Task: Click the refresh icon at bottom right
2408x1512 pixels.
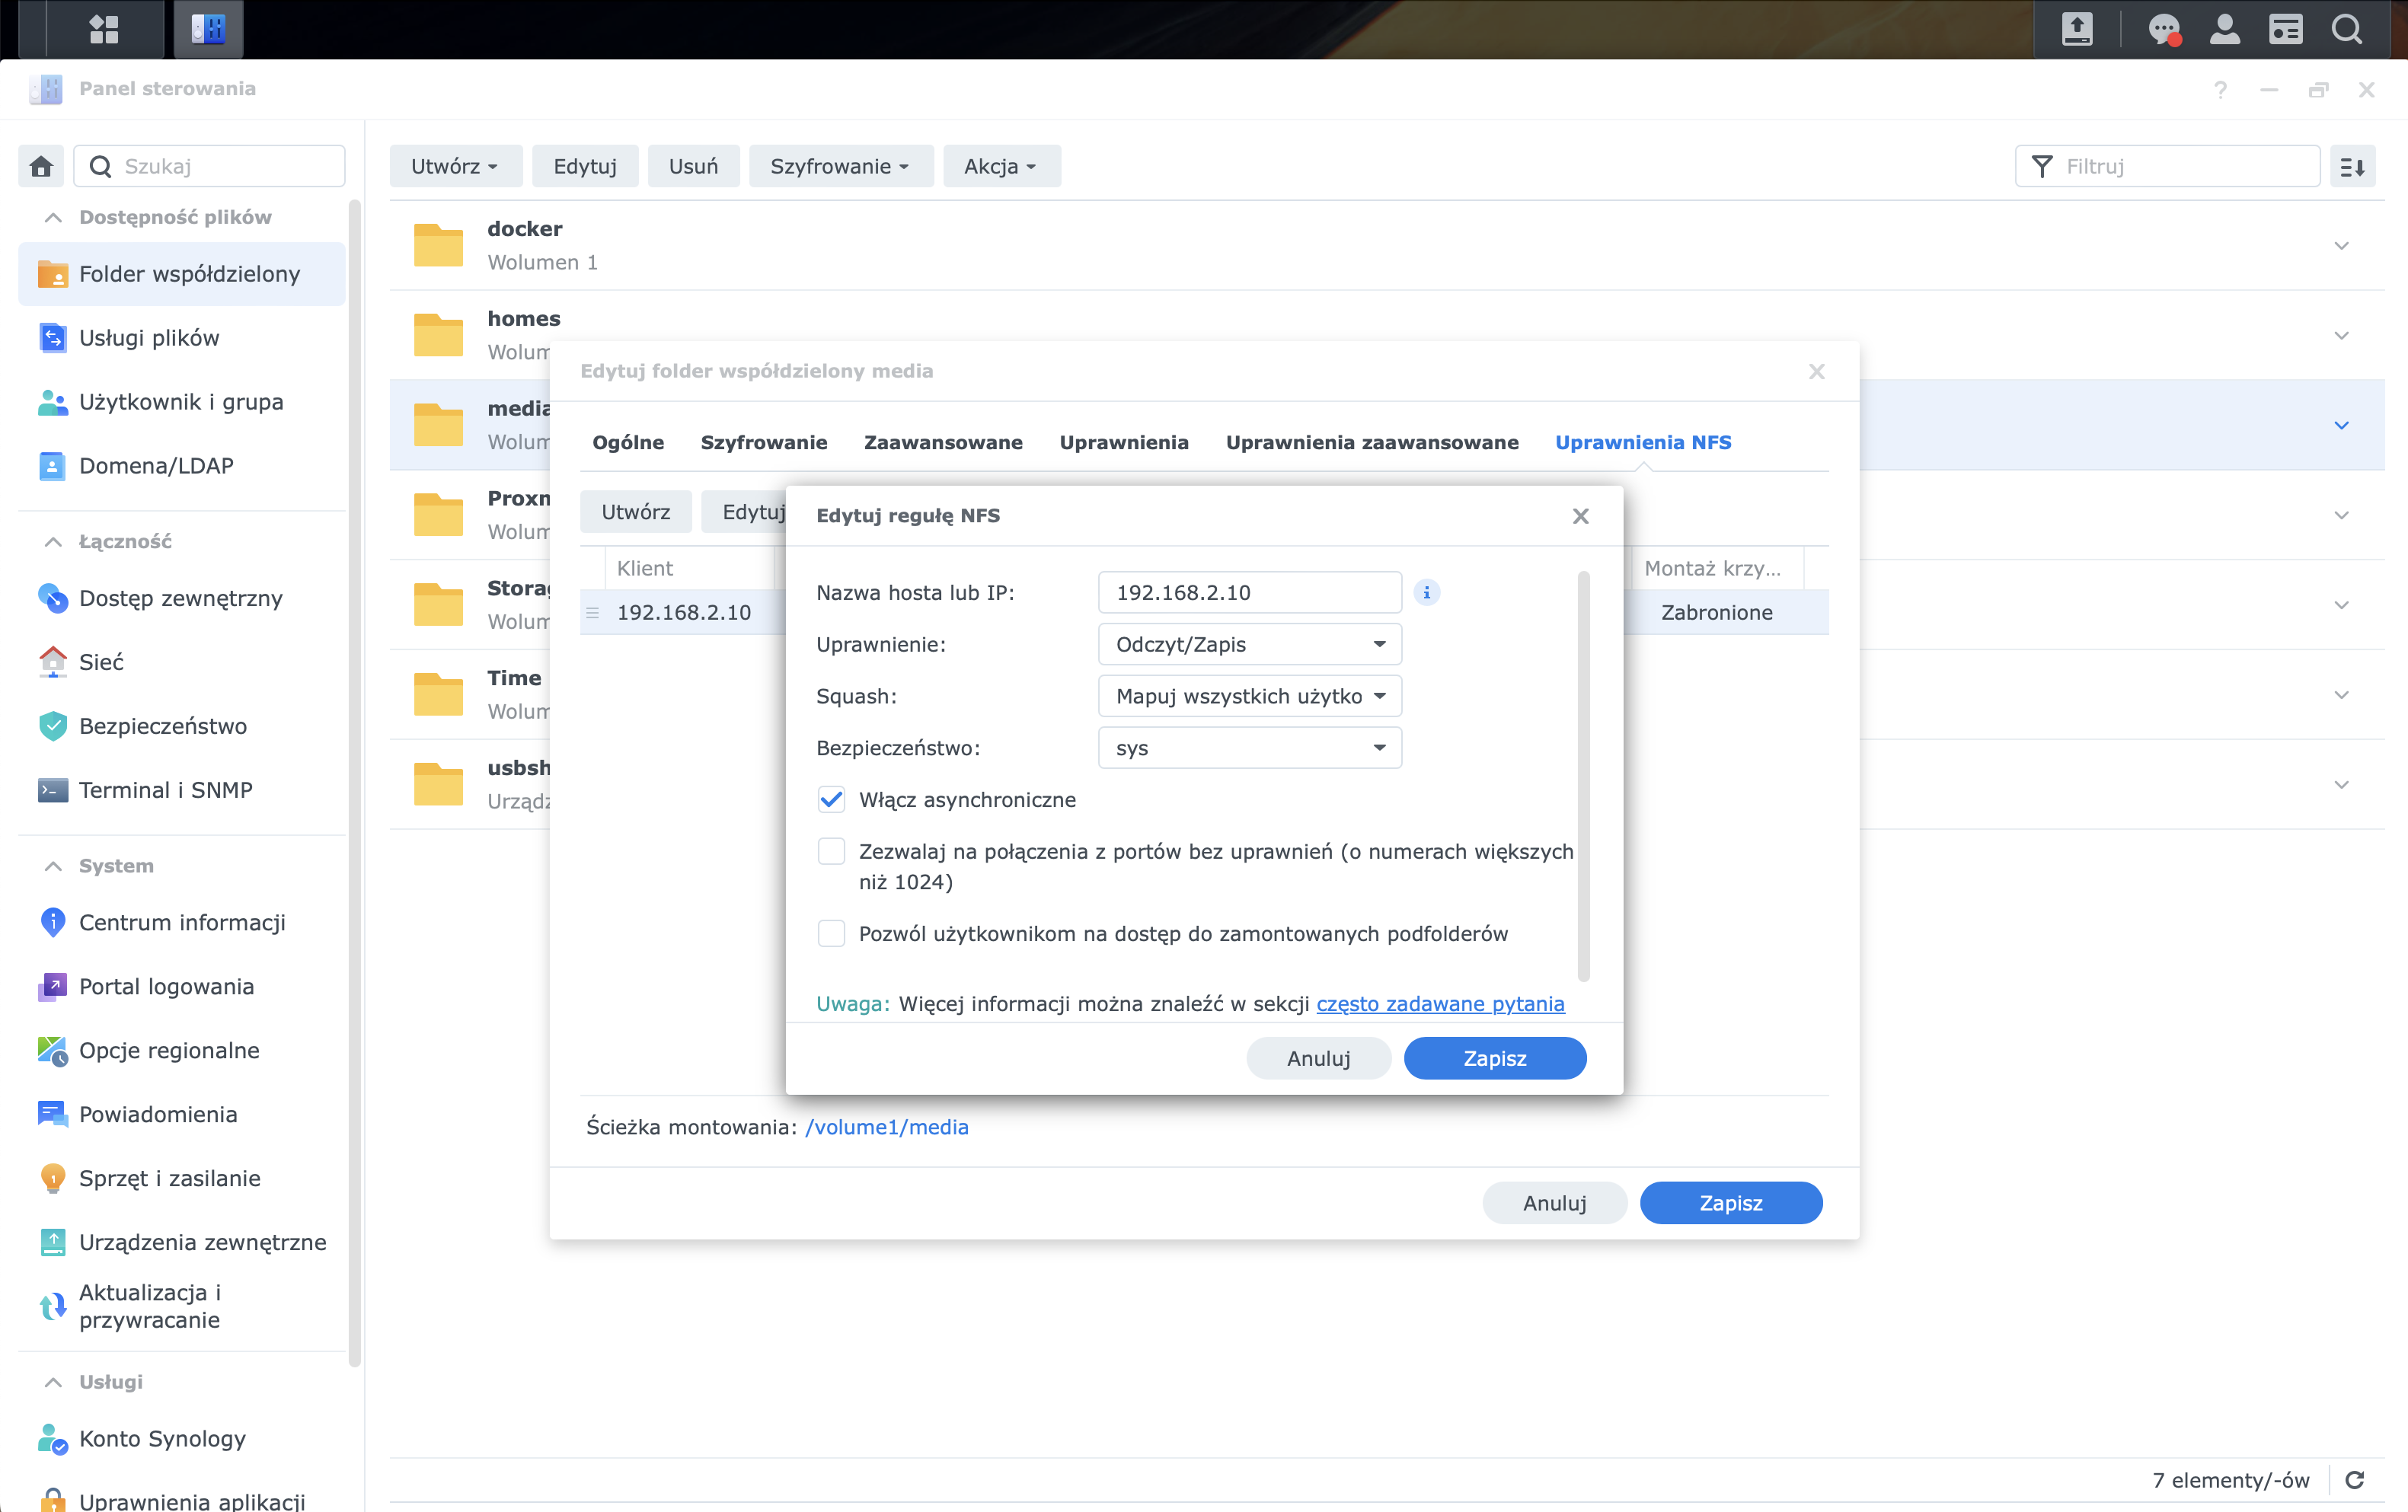Action: point(2355,1480)
